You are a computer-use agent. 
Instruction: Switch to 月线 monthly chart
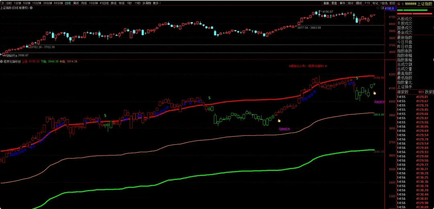[84, 3]
